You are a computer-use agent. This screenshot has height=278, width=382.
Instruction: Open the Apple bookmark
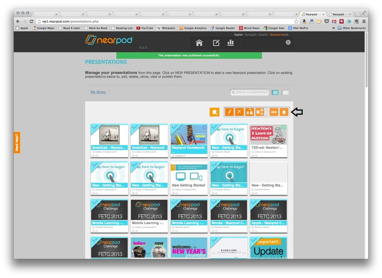point(22,28)
